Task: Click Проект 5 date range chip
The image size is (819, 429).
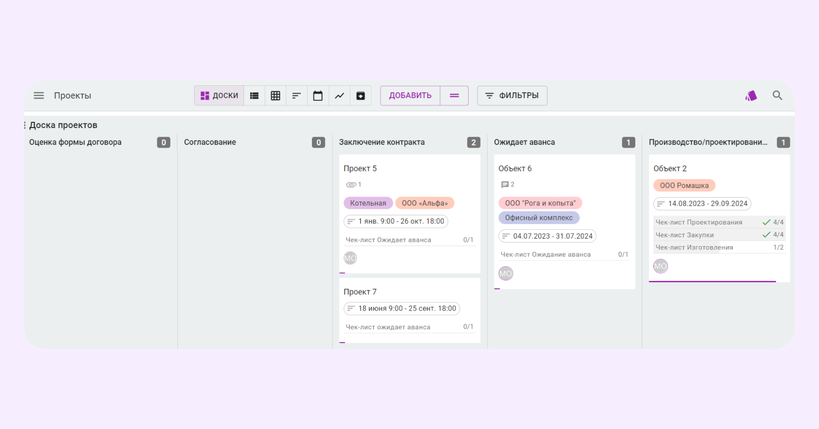Action: tap(396, 221)
